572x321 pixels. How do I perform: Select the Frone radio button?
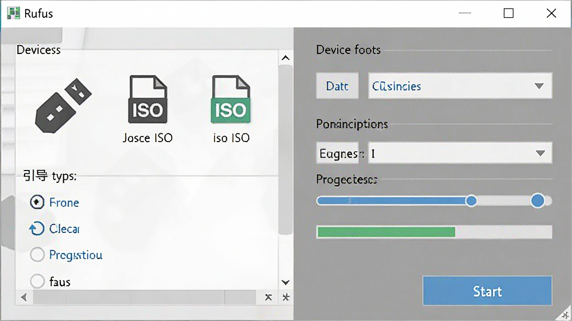point(37,202)
